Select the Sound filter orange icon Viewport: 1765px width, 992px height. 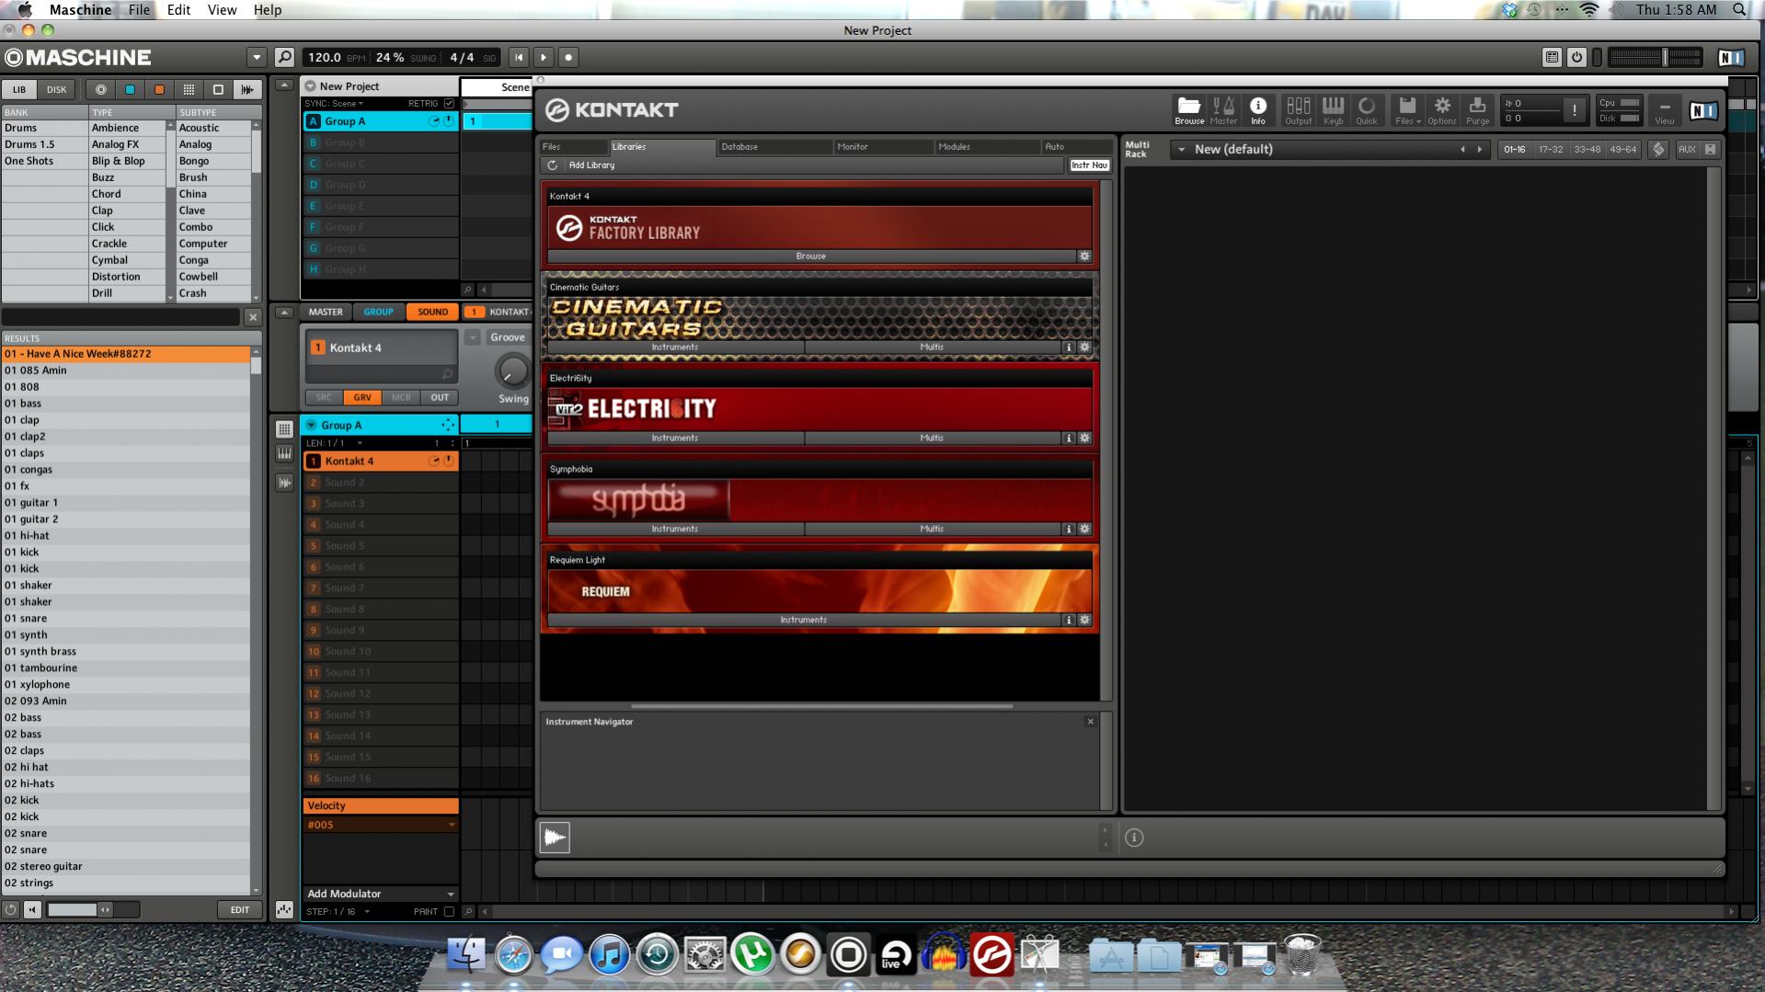coord(159,89)
